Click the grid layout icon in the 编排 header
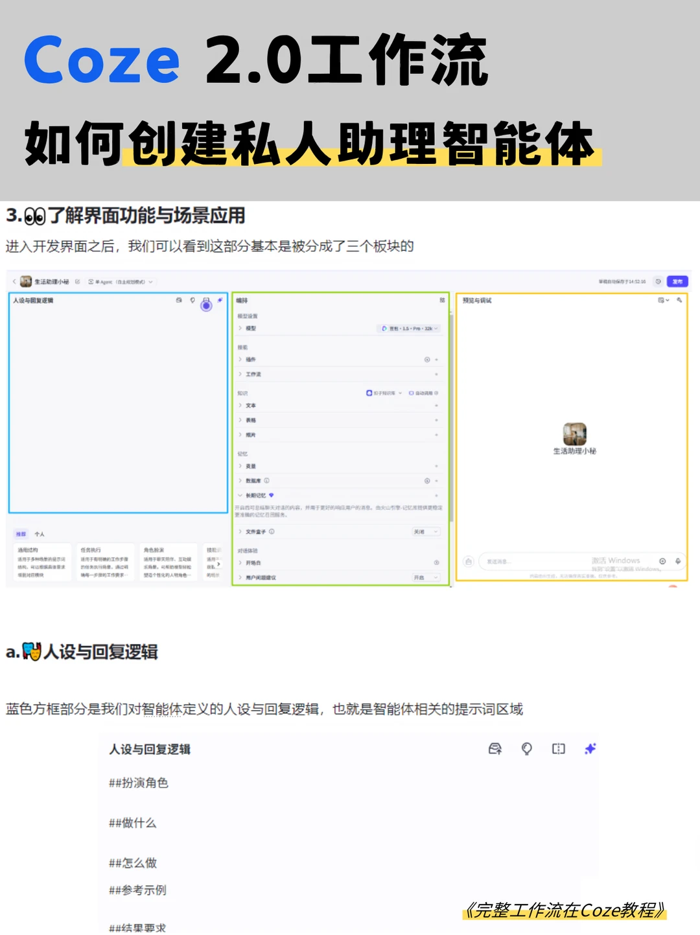Screen dimensions: 700x935 coord(442,300)
